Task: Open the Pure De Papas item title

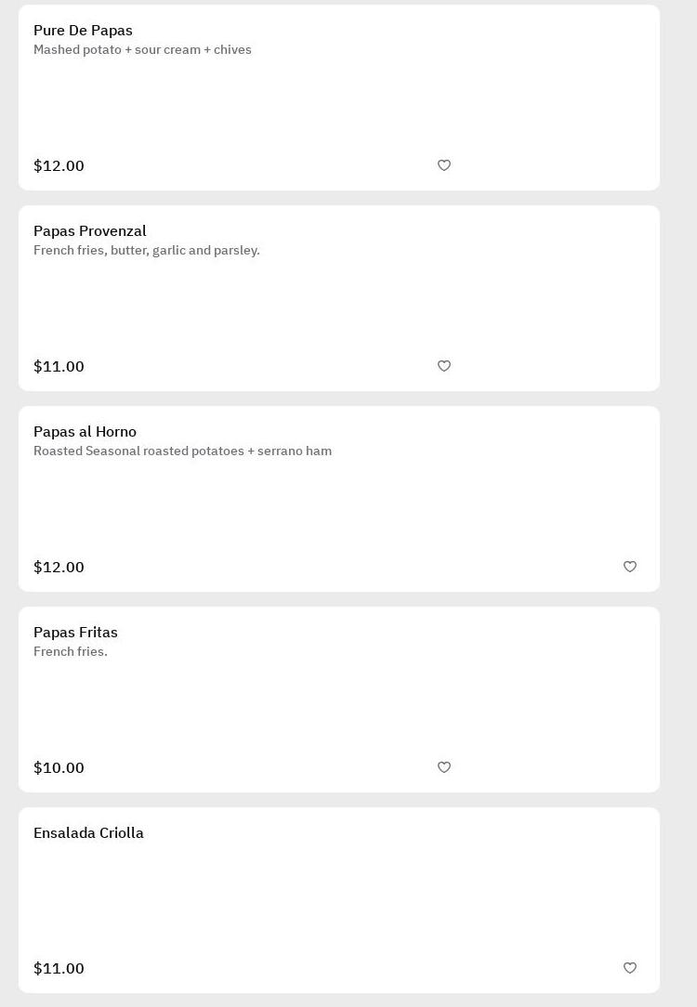Action: click(x=83, y=31)
